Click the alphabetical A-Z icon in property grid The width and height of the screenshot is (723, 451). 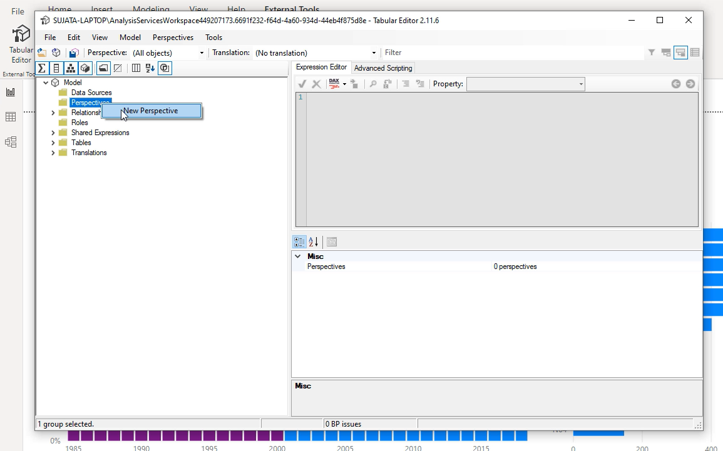click(x=314, y=241)
